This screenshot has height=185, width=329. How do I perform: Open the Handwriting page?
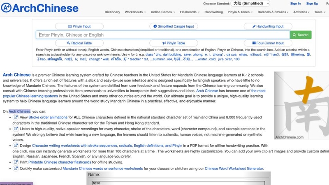point(213,12)
